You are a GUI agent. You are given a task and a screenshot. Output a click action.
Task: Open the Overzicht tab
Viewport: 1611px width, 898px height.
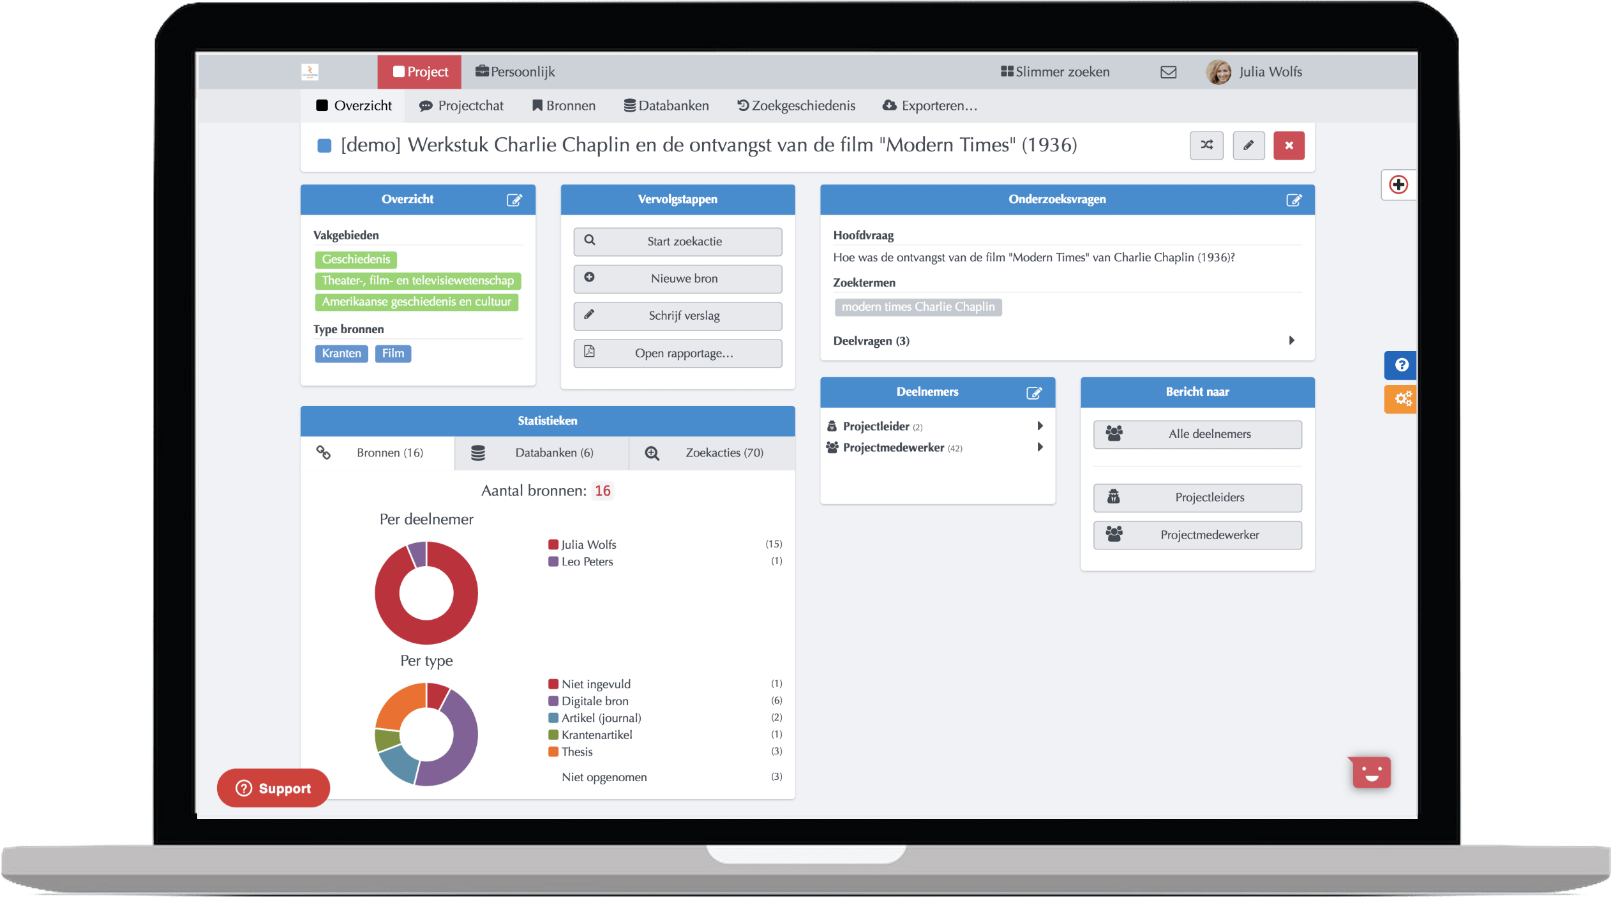[353, 106]
